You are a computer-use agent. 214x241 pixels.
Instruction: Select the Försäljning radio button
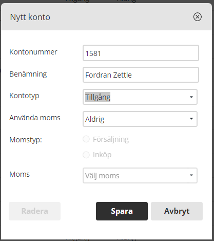click(x=86, y=139)
